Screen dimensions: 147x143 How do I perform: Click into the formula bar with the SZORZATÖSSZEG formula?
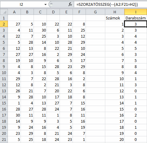click(110, 5)
